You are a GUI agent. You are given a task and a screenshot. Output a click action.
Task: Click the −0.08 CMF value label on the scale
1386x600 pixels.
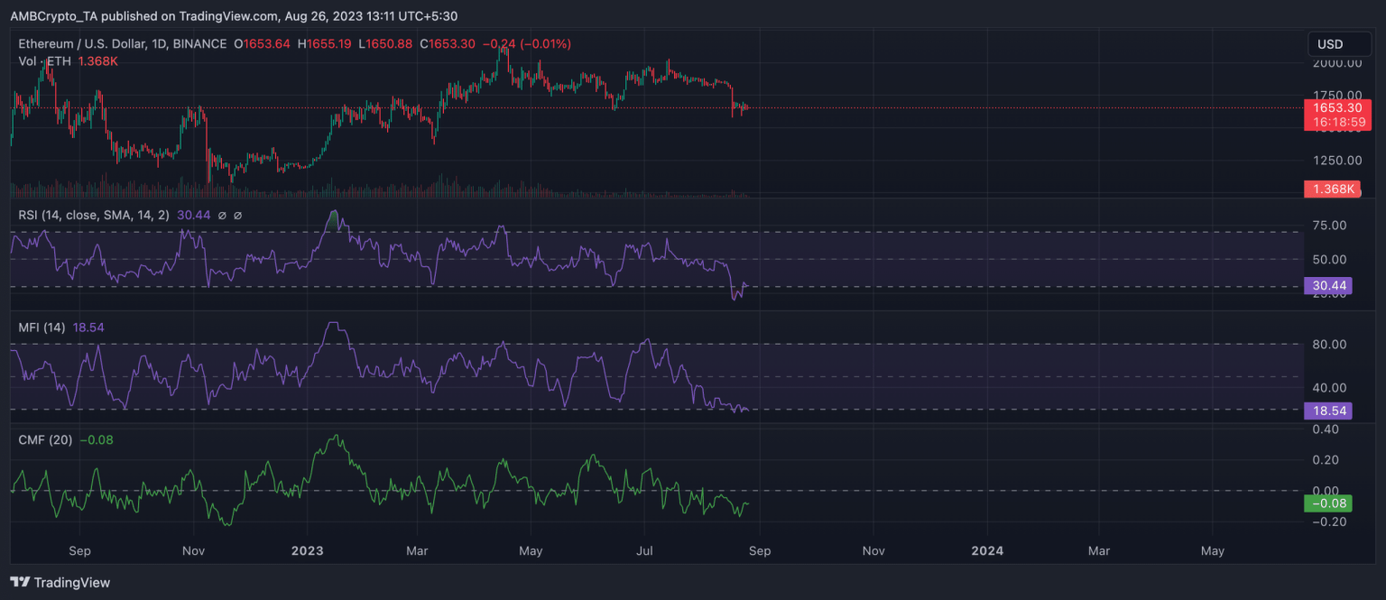pyautogui.click(x=1327, y=503)
